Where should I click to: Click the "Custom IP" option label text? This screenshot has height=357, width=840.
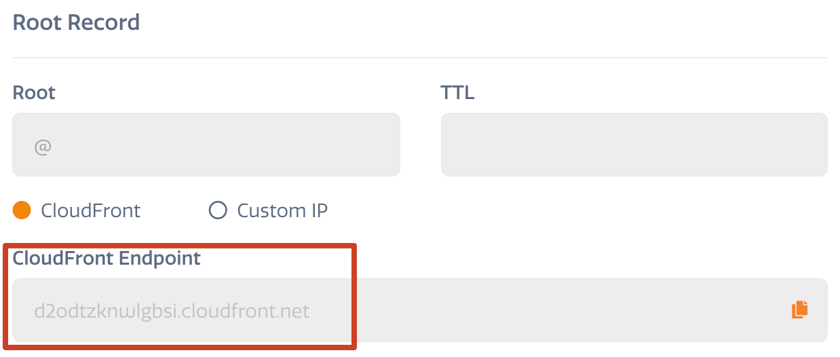(x=282, y=210)
